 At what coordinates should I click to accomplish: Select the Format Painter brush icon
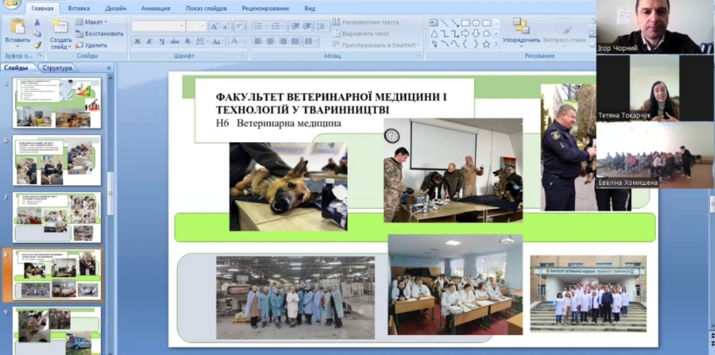[38, 45]
